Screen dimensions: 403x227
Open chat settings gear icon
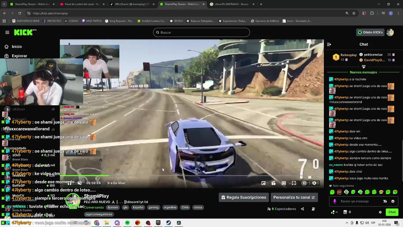tap(380, 212)
